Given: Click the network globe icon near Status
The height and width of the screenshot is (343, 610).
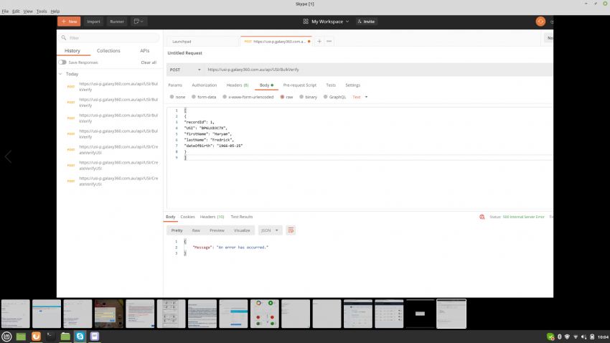Looking at the screenshot, I should (481, 217).
